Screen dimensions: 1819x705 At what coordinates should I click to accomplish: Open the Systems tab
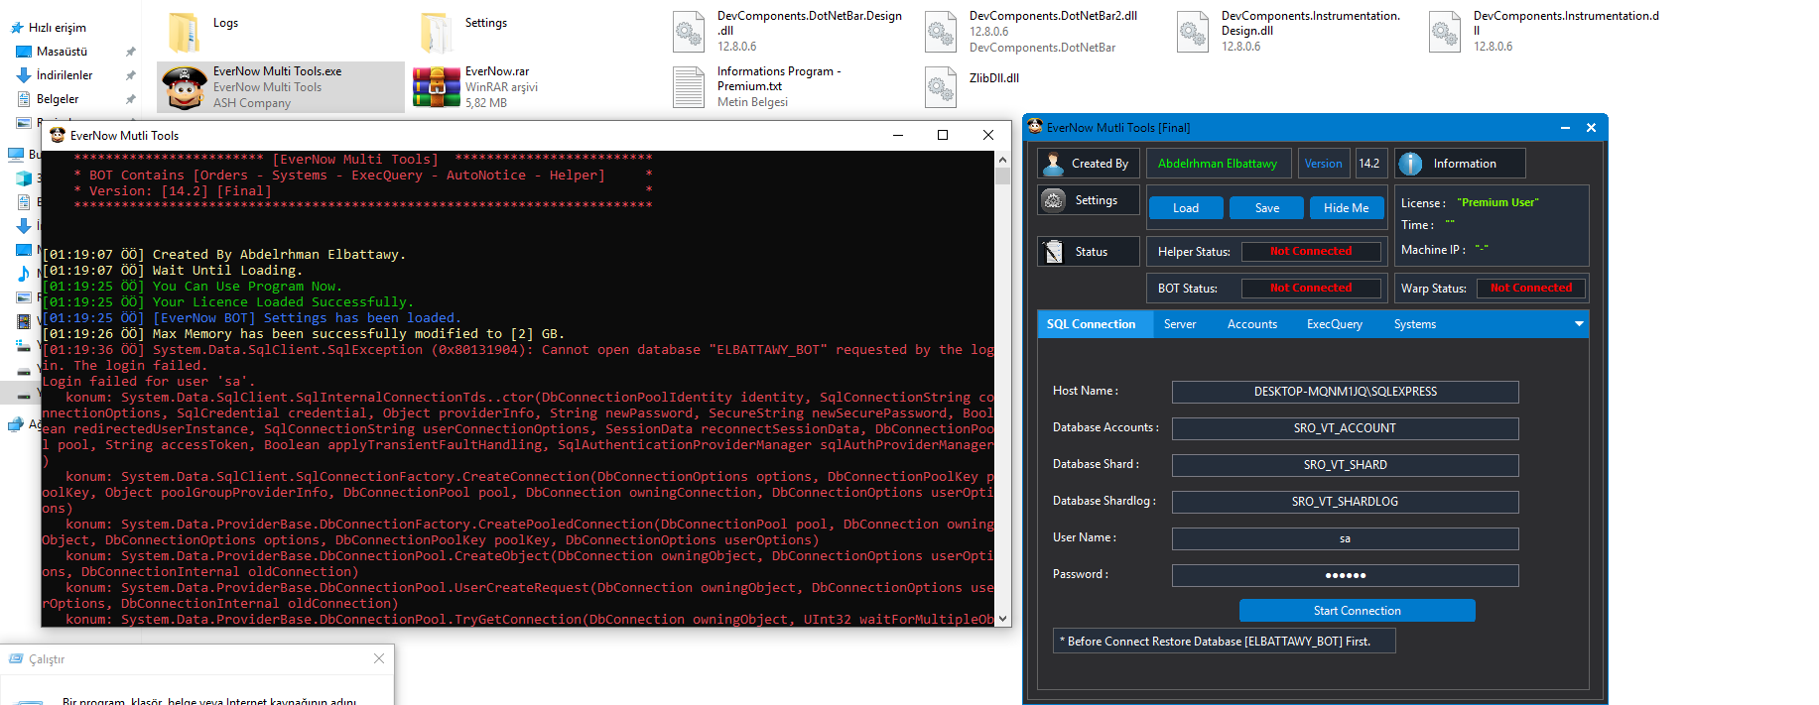[x=1415, y=324]
